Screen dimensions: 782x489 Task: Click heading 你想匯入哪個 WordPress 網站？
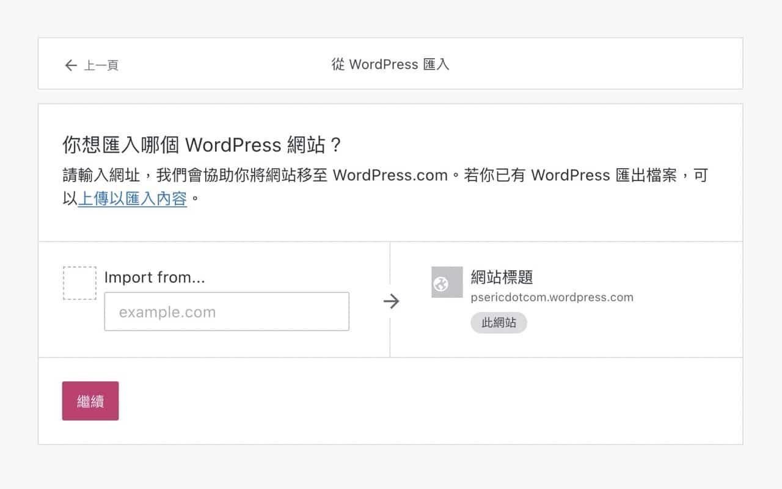tap(203, 145)
